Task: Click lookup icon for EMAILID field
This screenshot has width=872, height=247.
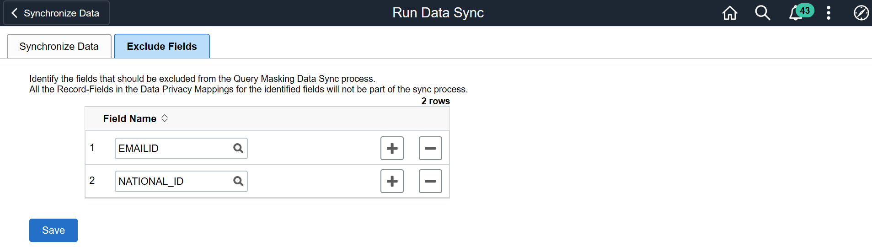Action: point(238,148)
